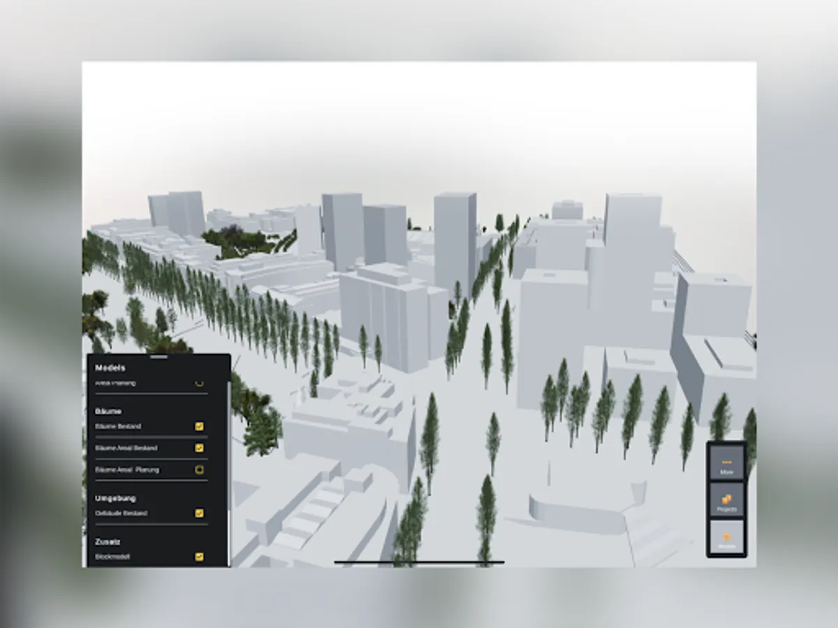Open the More menu button
The image size is (838, 628).
726,463
